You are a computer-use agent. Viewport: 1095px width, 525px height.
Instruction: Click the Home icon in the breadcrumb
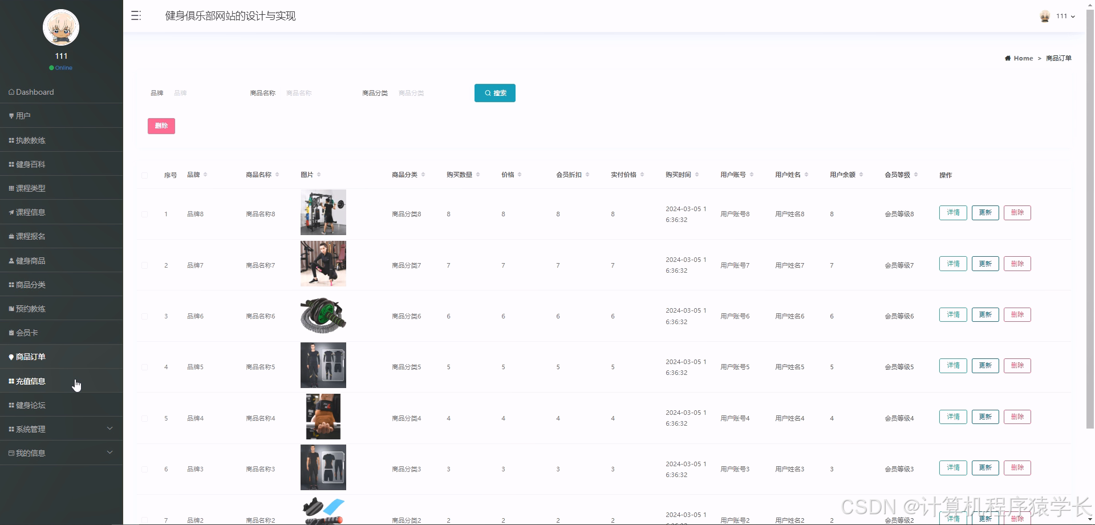pyautogui.click(x=1007, y=58)
